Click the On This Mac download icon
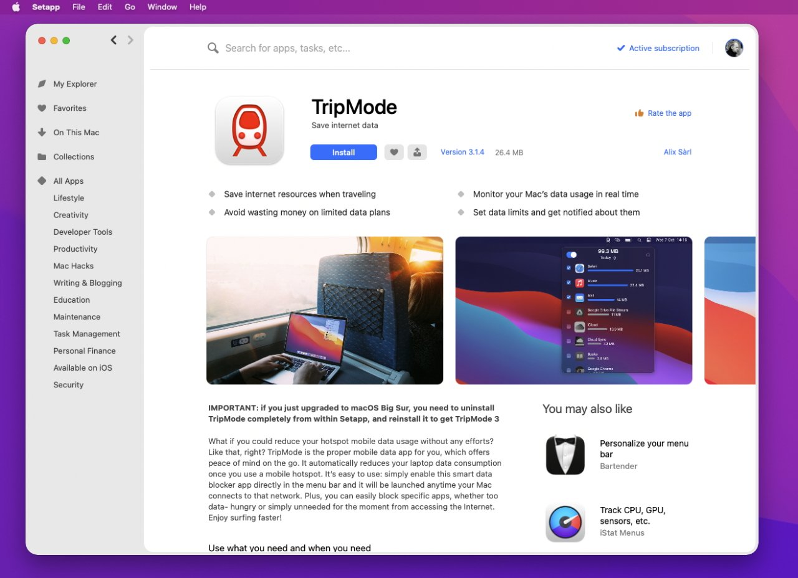Image resolution: width=798 pixels, height=578 pixels. pos(42,132)
